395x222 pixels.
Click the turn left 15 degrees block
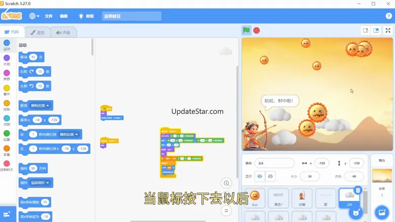[x=35, y=86]
